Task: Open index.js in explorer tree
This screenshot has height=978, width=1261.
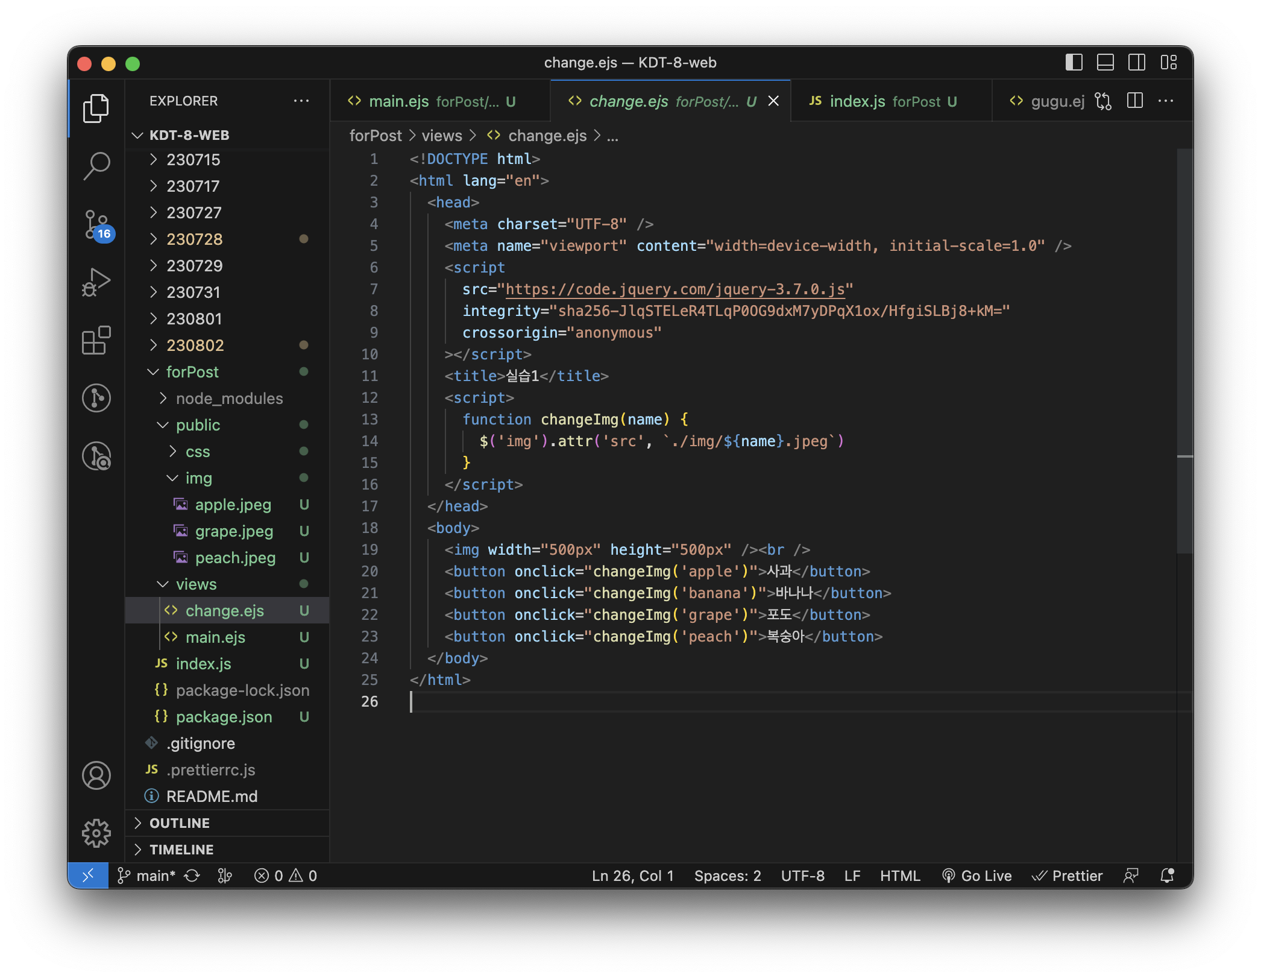Action: click(227, 664)
